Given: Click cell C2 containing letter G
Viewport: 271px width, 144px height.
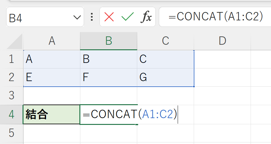Looking at the screenshot, I should point(166,77).
